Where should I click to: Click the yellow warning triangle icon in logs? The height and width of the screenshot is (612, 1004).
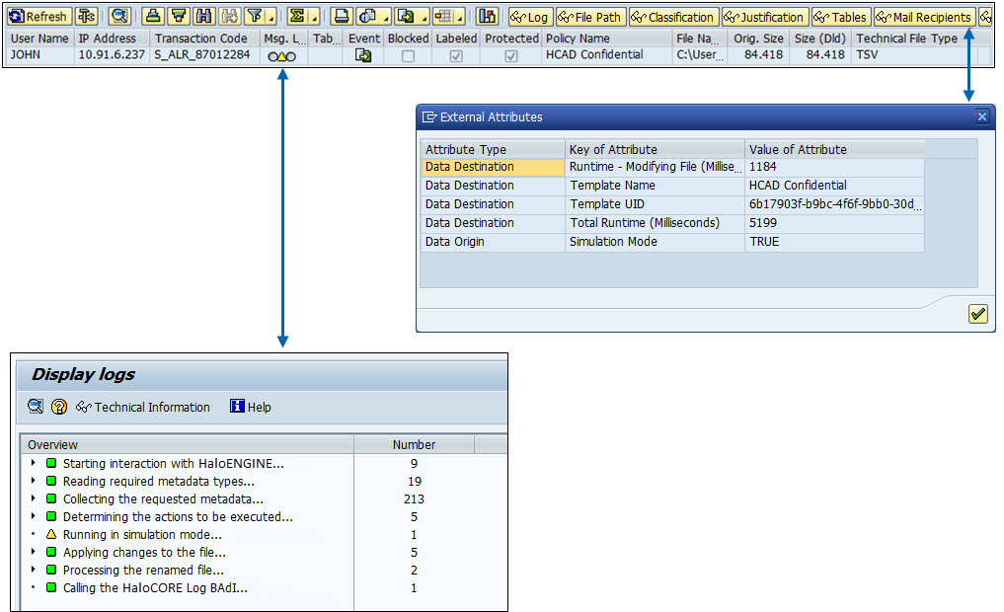click(x=51, y=534)
